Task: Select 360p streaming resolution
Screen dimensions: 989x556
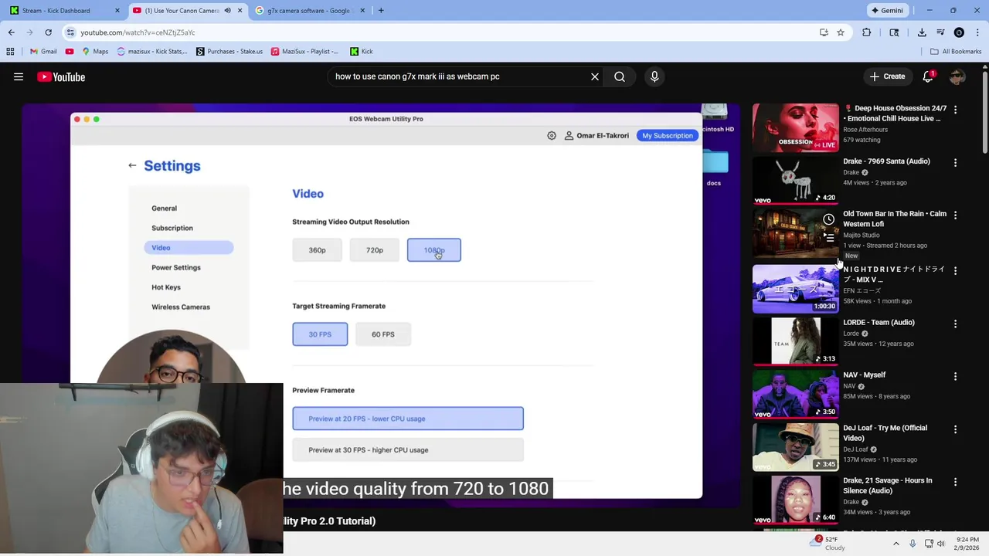Action: 317,250
